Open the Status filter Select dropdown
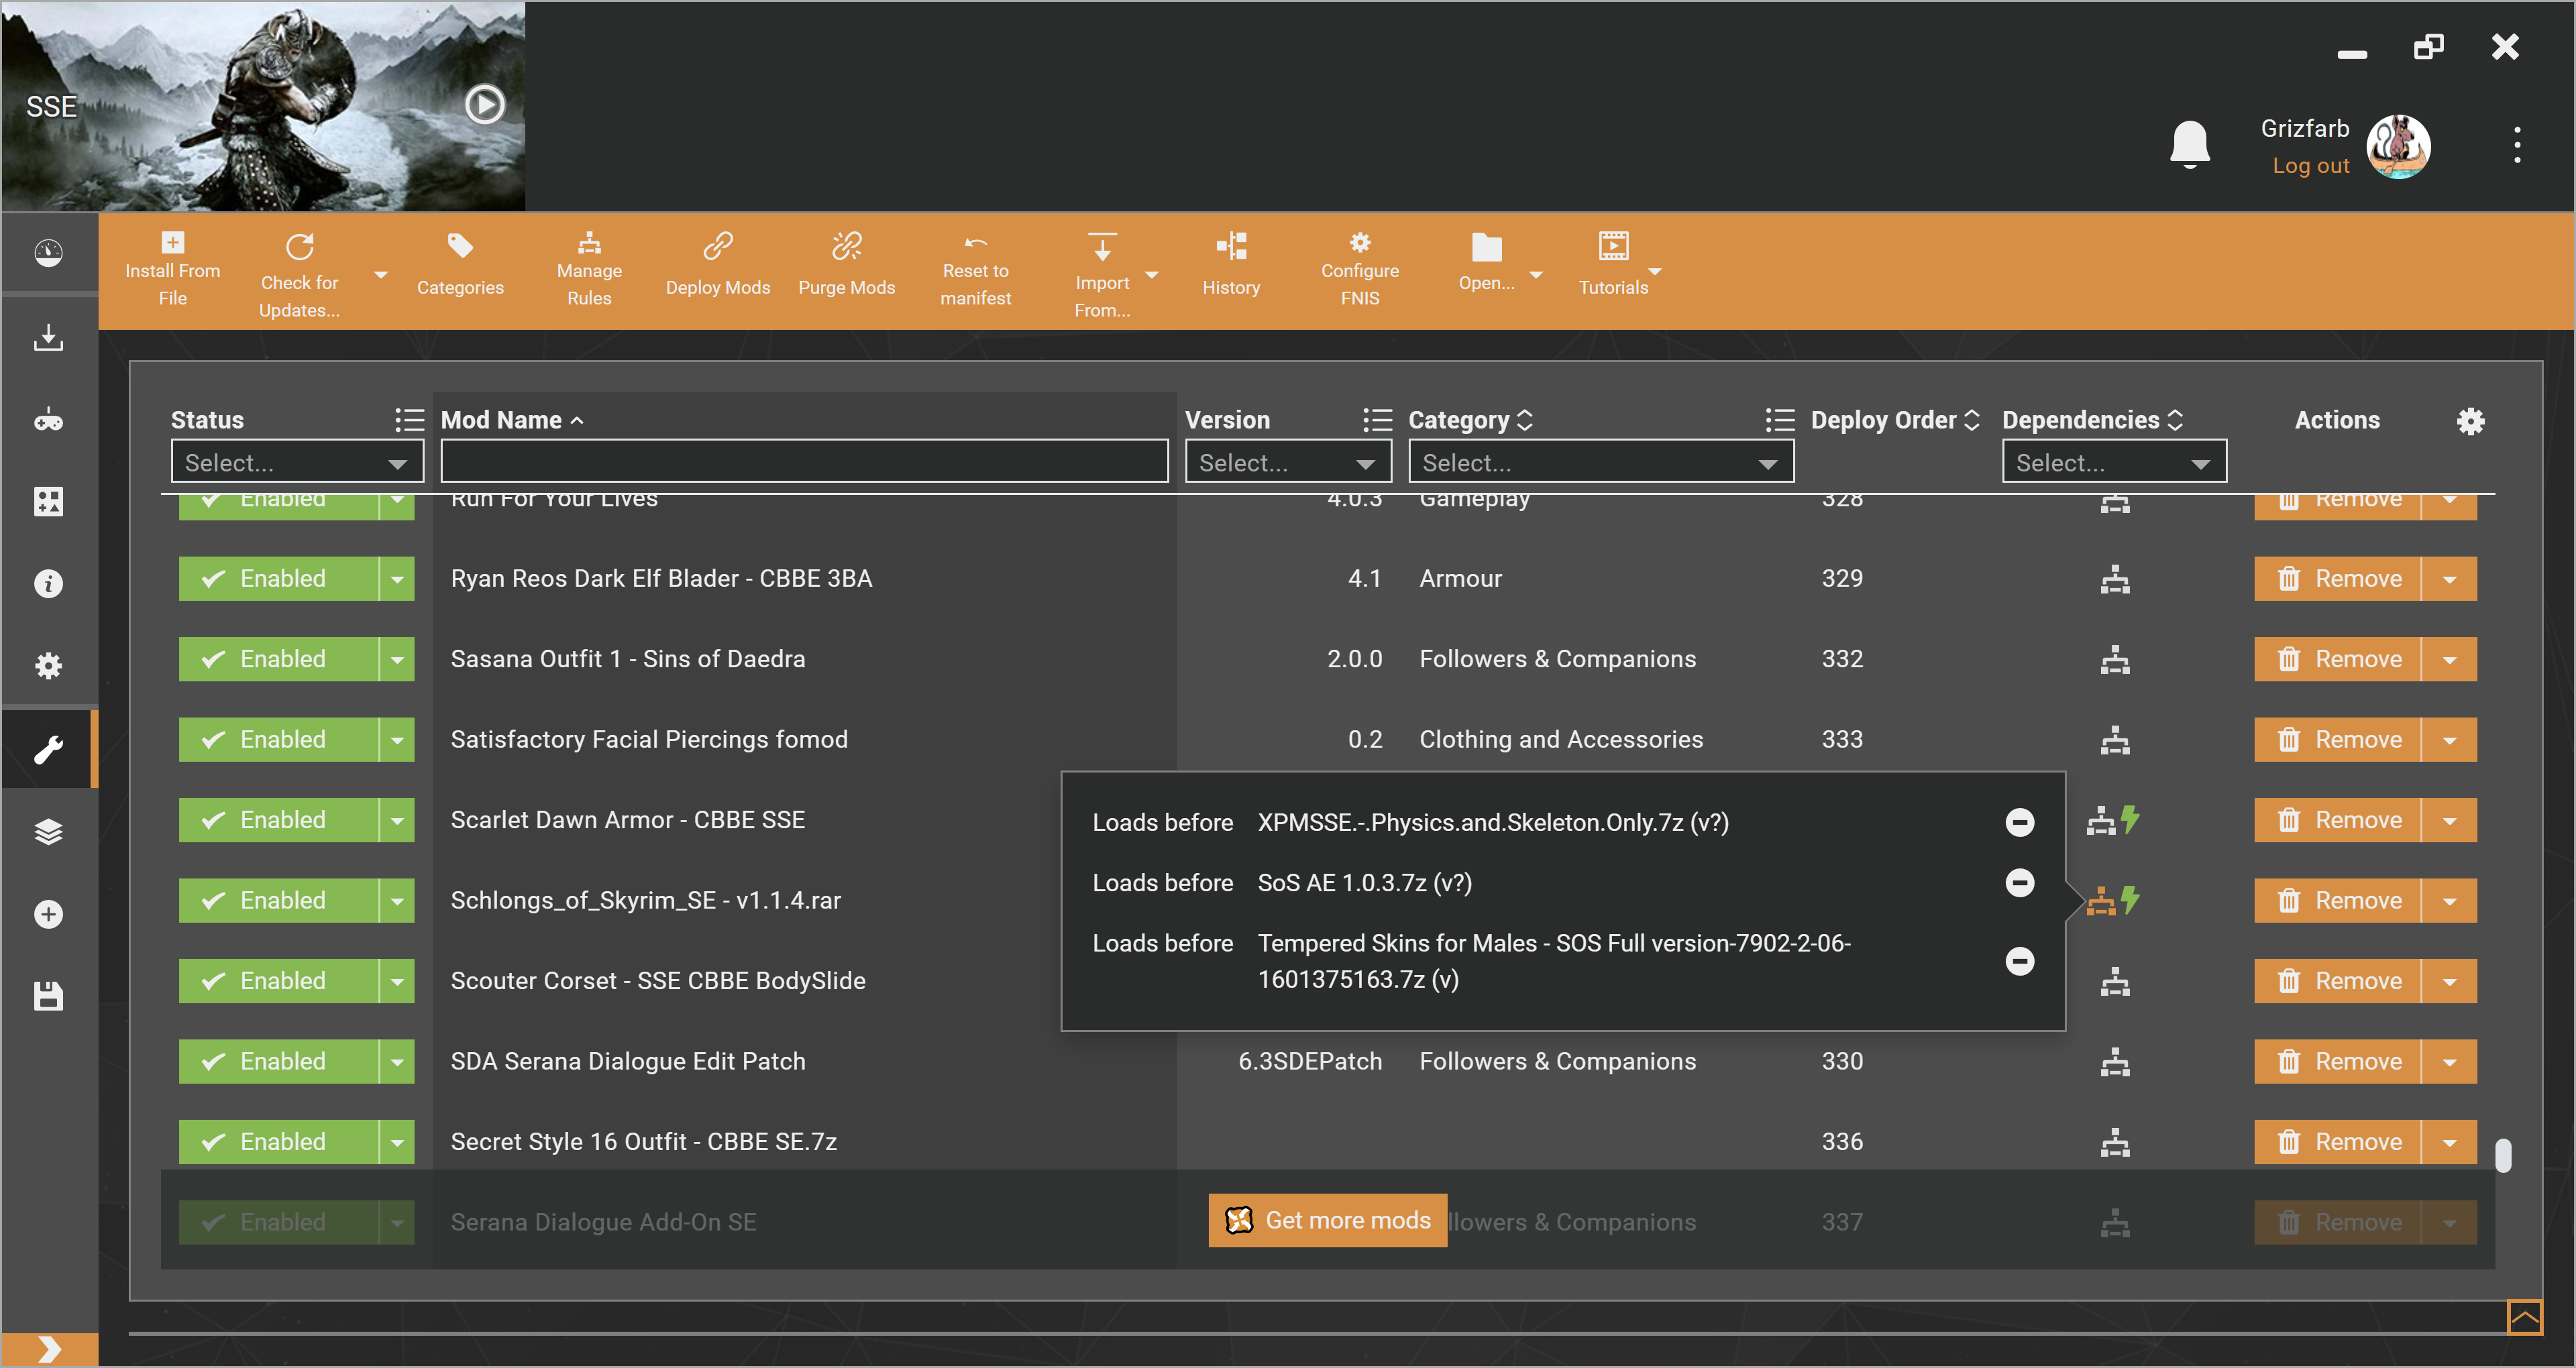Image resolution: width=2576 pixels, height=1368 pixels. click(296, 463)
